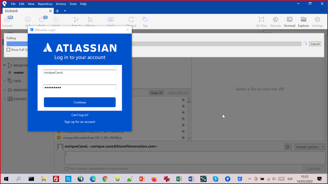
Task: Click the file list scrollbar down arrow
Action: (x=189, y=138)
